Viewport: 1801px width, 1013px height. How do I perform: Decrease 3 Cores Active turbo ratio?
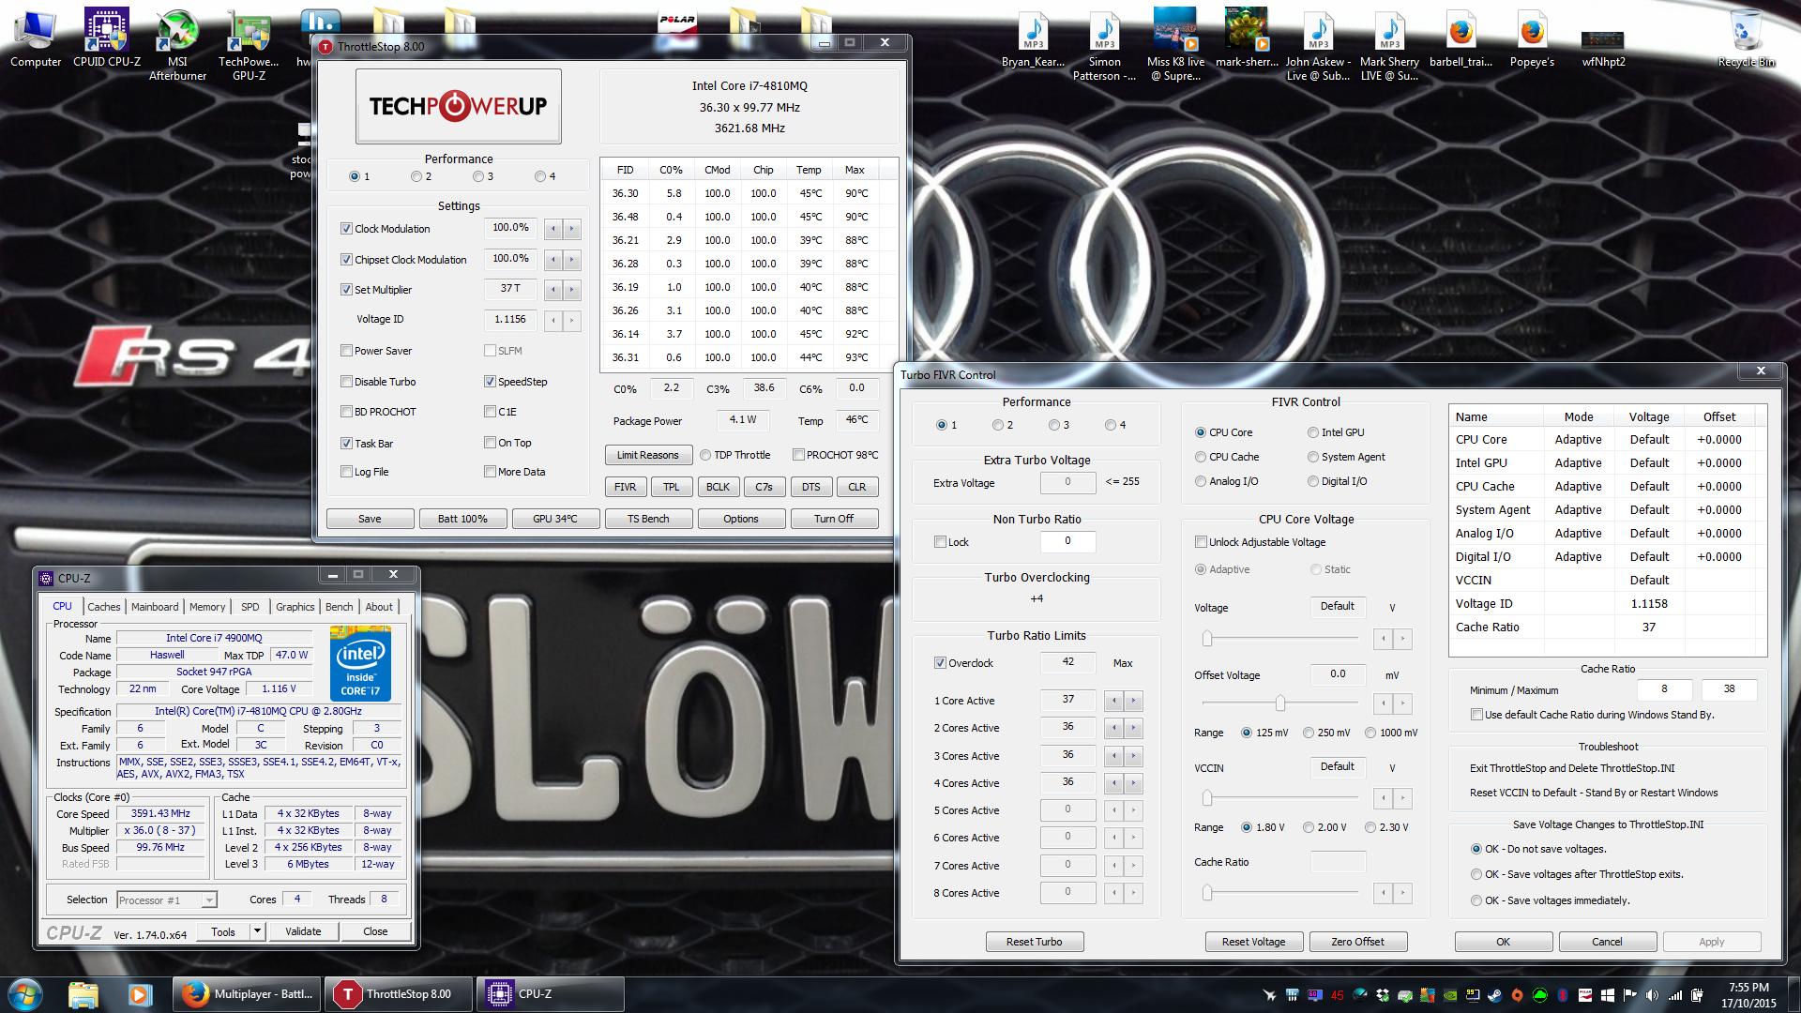[x=1113, y=756]
